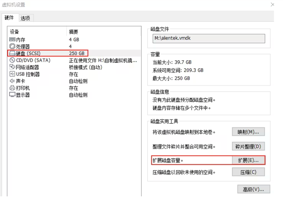Click the 碎片整理(D) defragment button
The image size is (283, 201).
tap(248, 146)
